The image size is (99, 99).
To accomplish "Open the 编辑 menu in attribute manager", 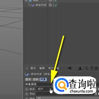I will pyautogui.click(x=42, y=68).
